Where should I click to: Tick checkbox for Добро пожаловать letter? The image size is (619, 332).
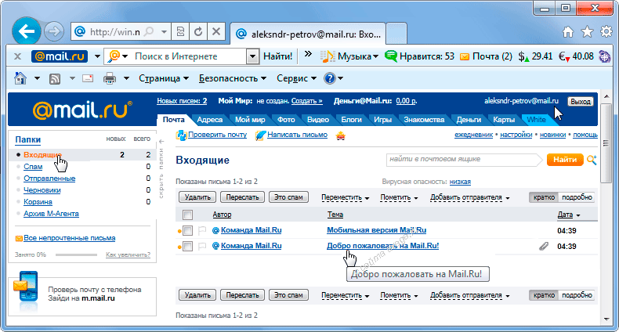(187, 246)
